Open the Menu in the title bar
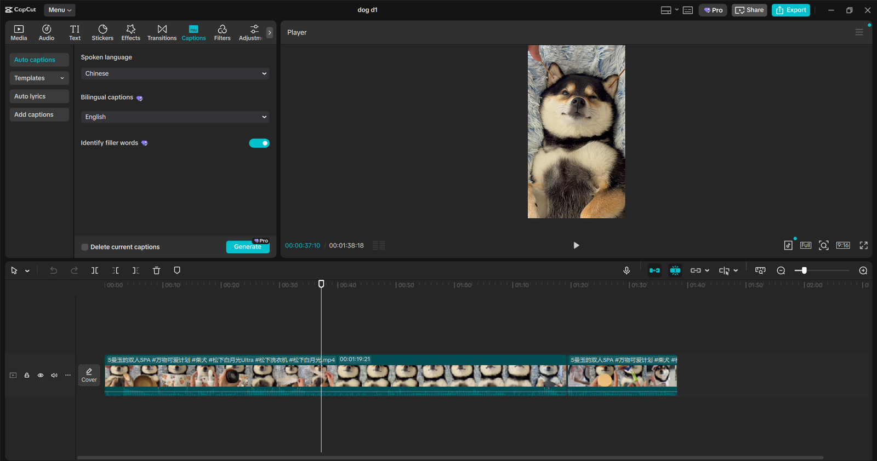This screenshot has height=461, width=877. [x=59, y=10]
